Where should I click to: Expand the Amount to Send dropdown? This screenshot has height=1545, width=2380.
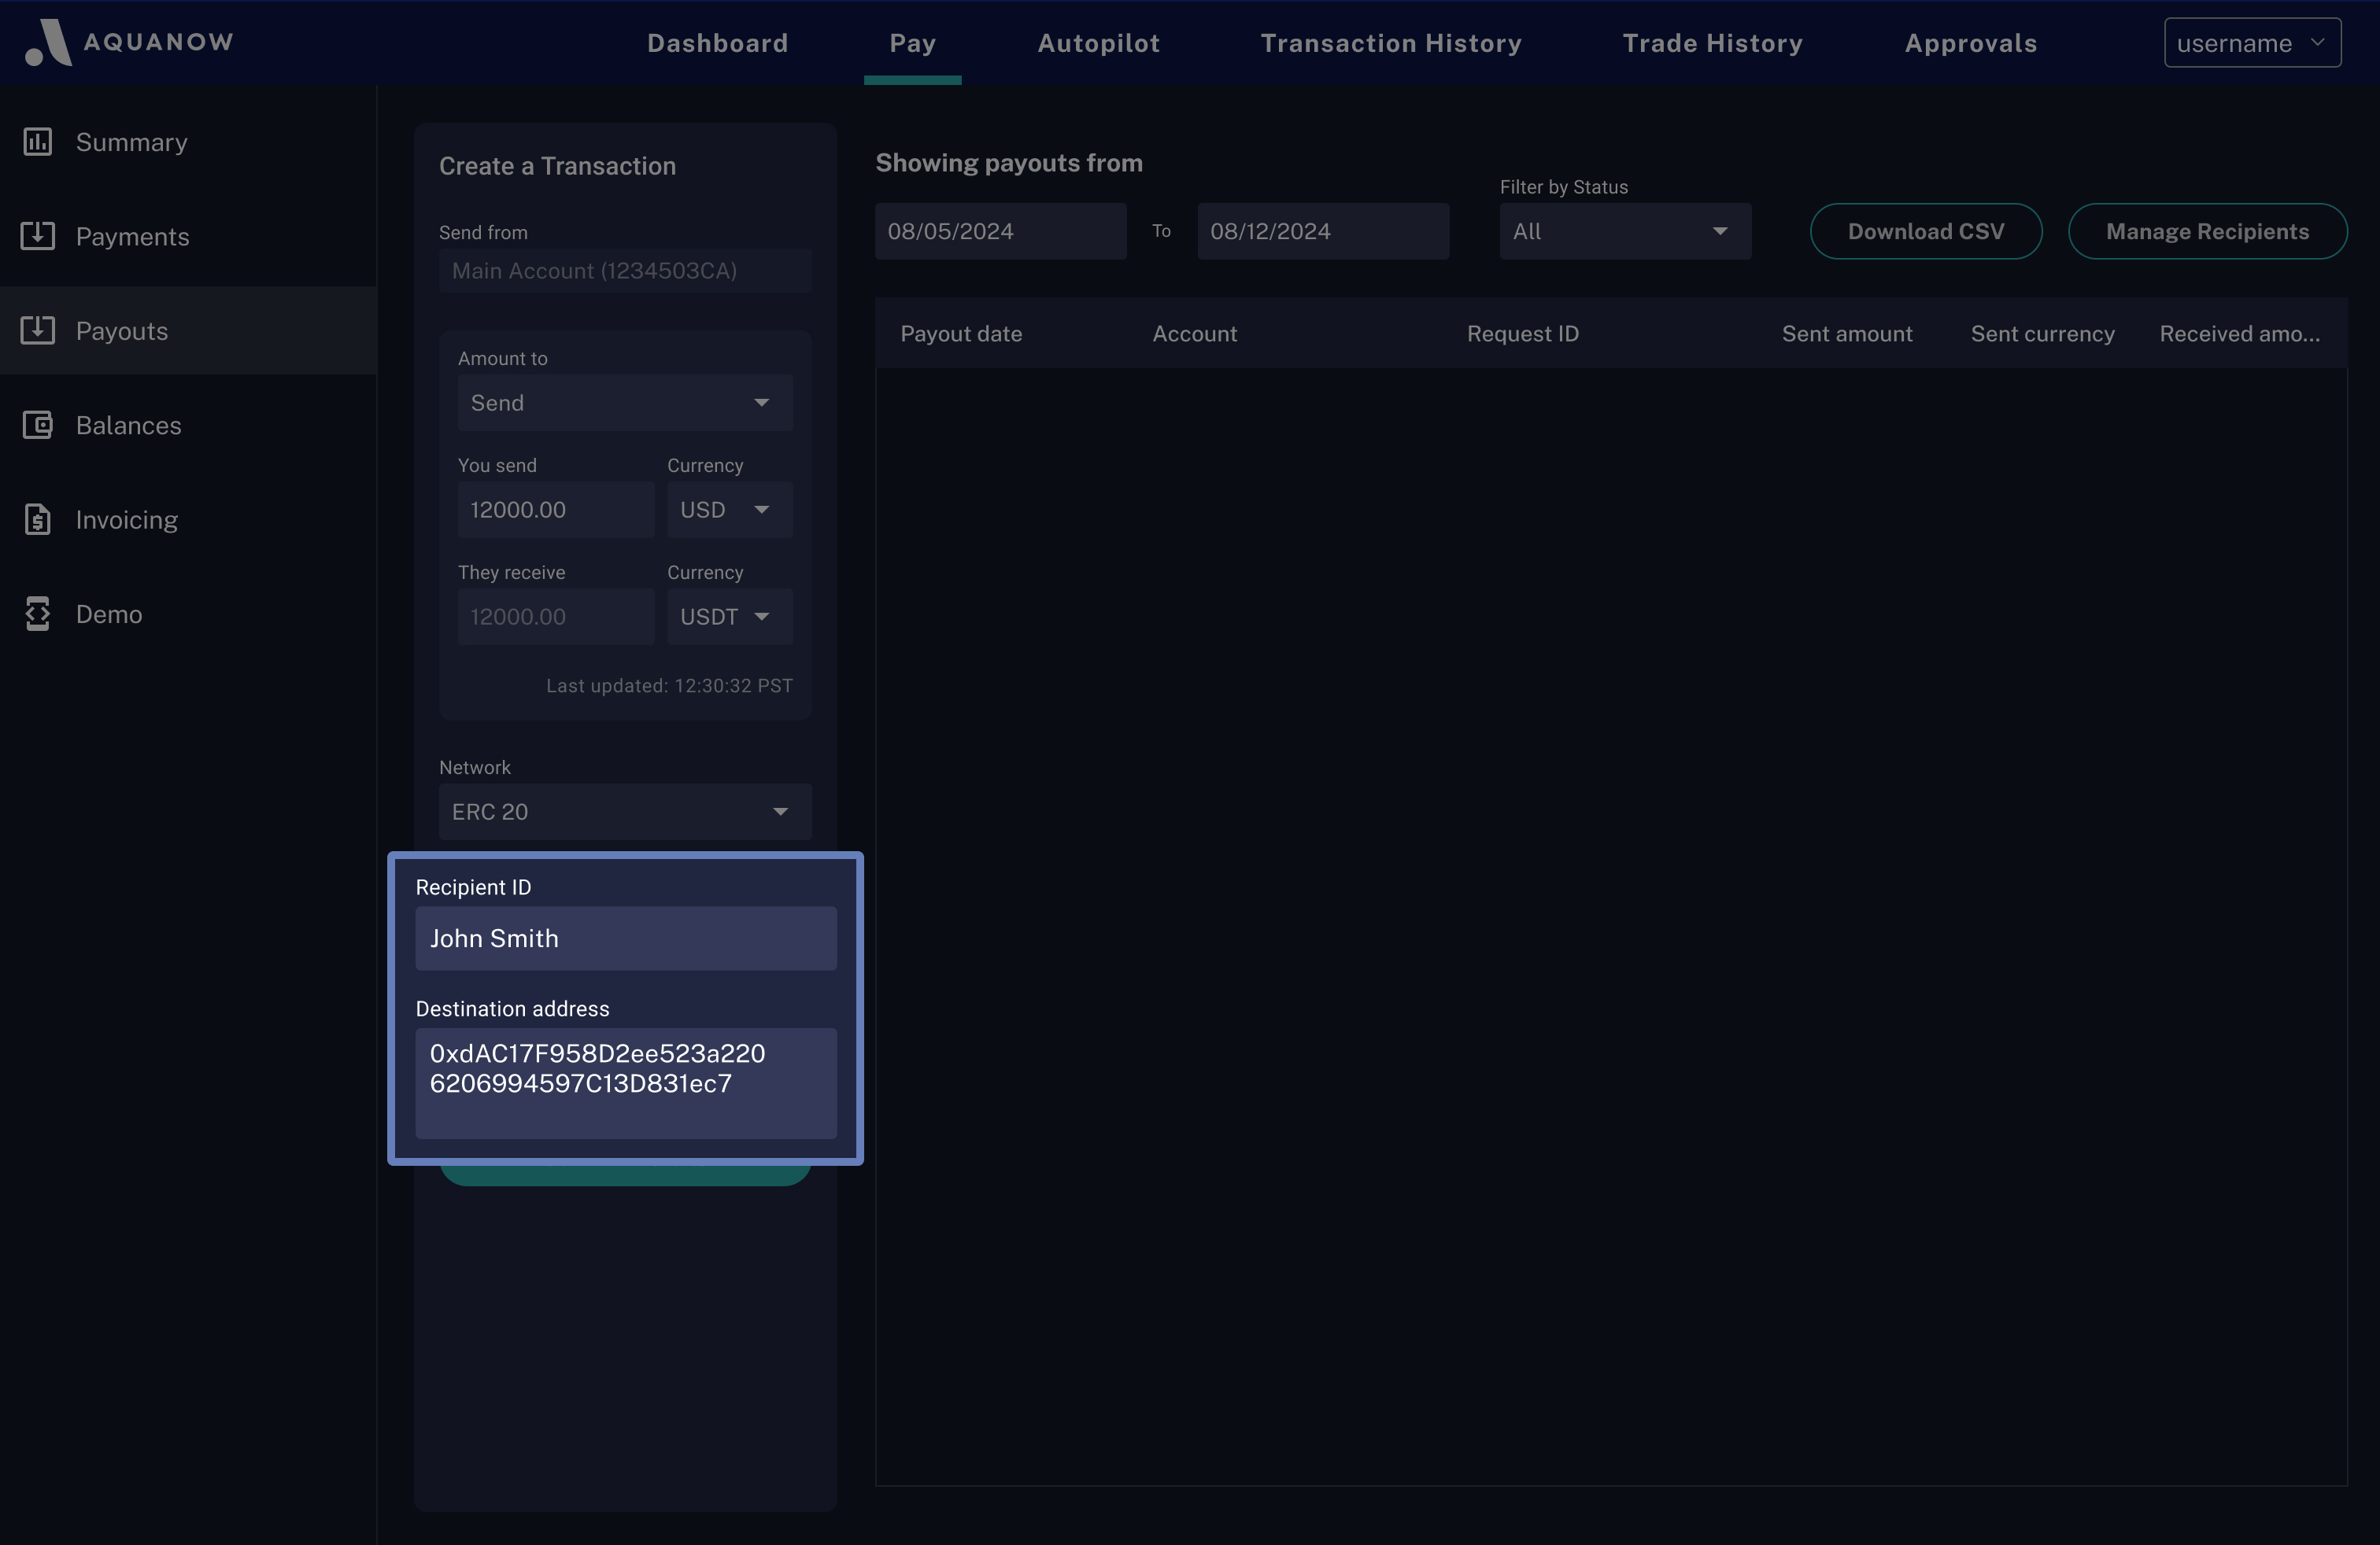coord(625,403)
